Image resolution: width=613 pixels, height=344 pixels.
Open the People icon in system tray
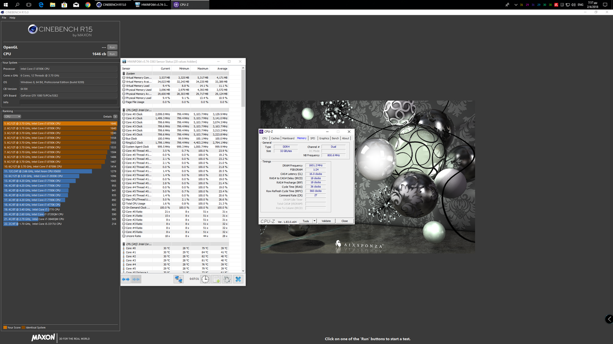click(508, 4)
